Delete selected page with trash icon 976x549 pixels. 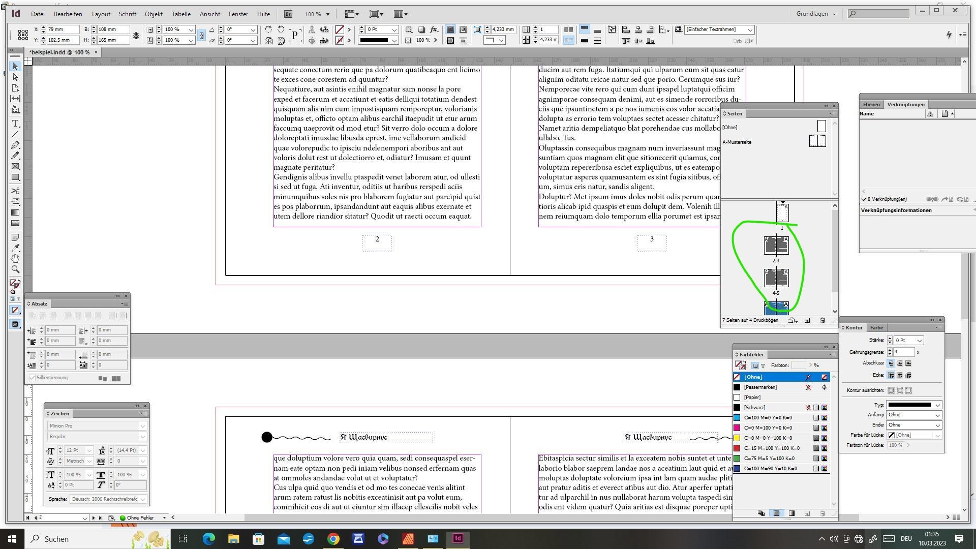[x=822, y=320]
